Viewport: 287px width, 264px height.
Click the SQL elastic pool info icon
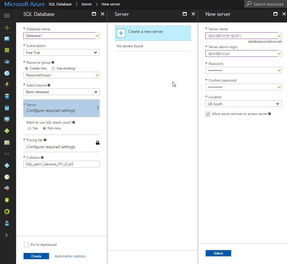click(x=73, y=122)
